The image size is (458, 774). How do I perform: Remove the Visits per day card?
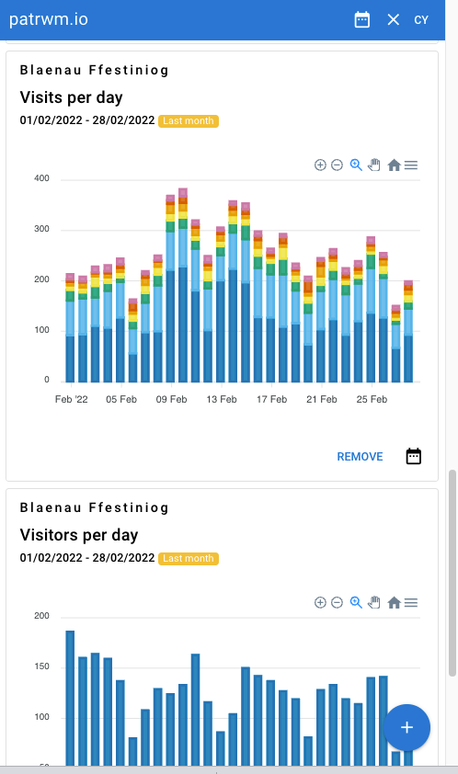click(x=360, y=457)
